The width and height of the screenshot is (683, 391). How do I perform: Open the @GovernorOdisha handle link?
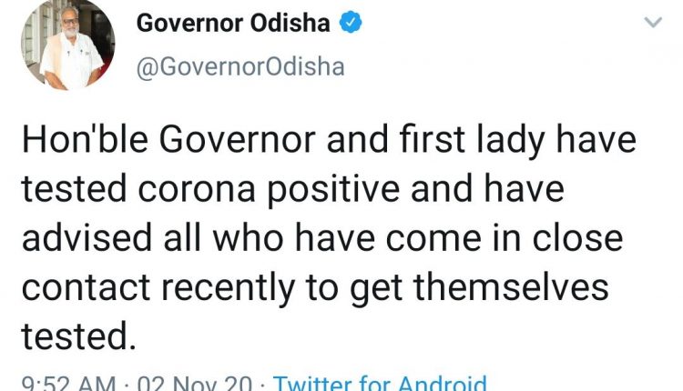[x=240, y=66]
